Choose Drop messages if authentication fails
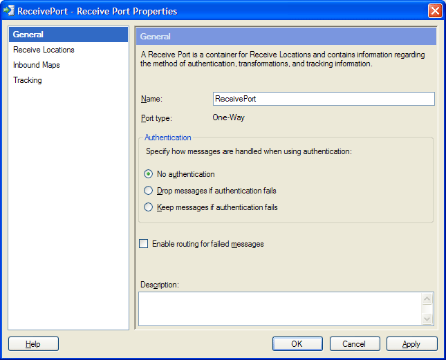This screenshot has width=446, height=360. [148, 191]
